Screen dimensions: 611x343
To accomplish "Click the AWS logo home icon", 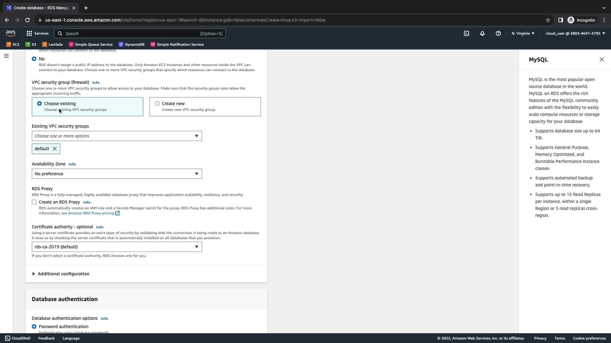I will [11, 33].
